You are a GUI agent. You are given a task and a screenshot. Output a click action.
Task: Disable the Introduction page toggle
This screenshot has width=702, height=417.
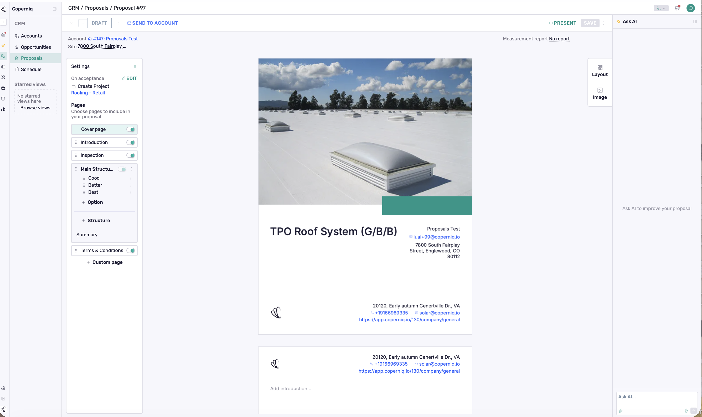(x=131, y=142)
